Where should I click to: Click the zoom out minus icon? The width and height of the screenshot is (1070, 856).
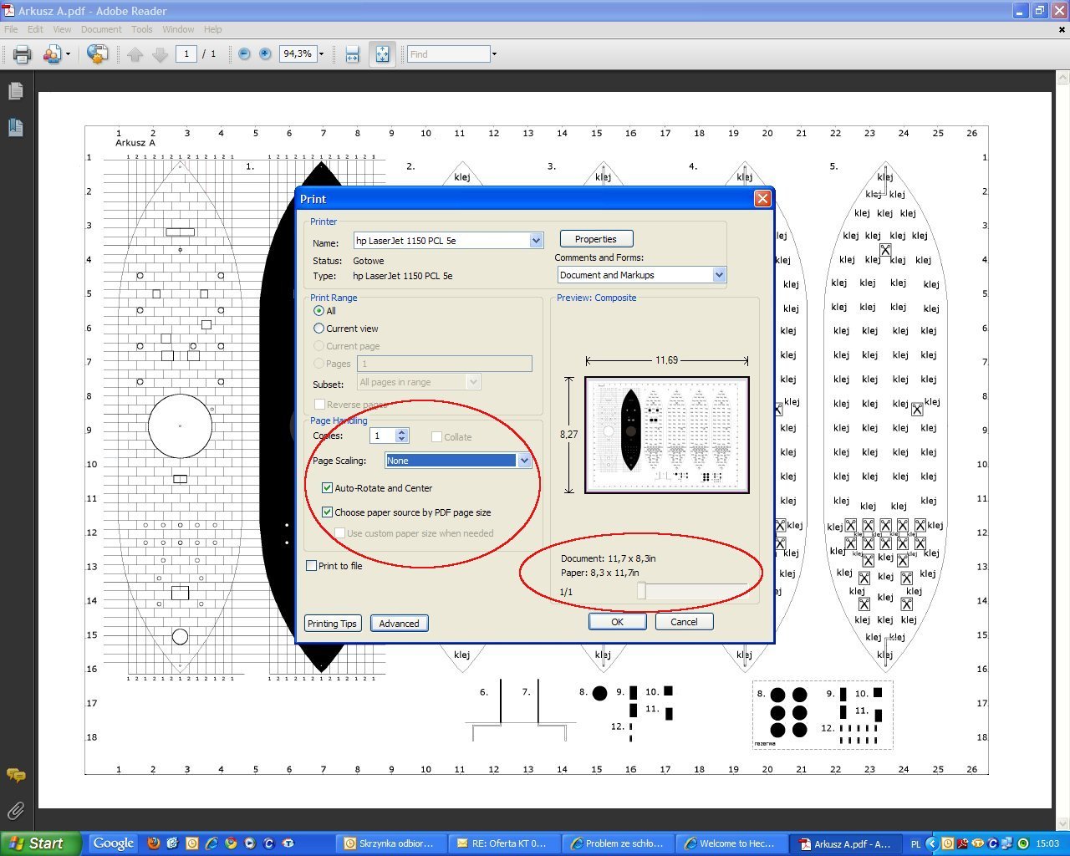244,53
